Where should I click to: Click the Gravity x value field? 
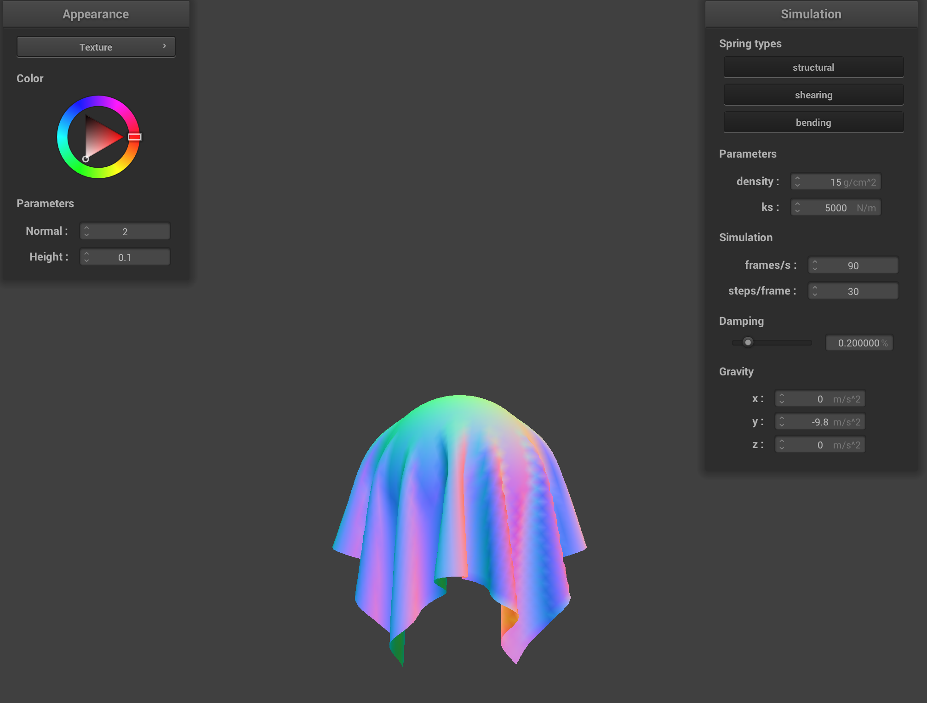point(820,398)
